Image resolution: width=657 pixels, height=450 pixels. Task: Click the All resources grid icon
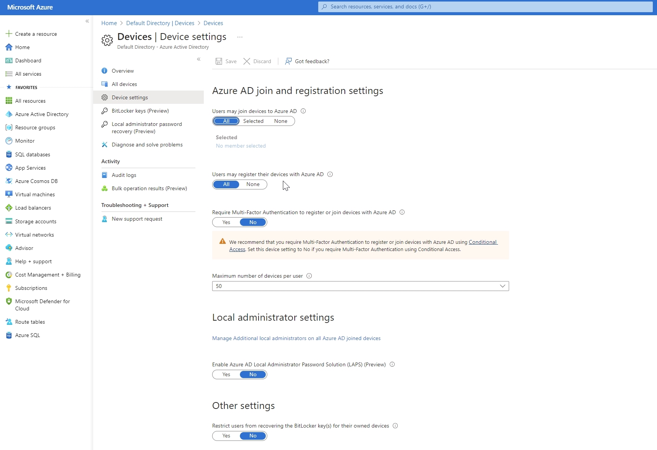pyautogui.click(x=9, y=101)
